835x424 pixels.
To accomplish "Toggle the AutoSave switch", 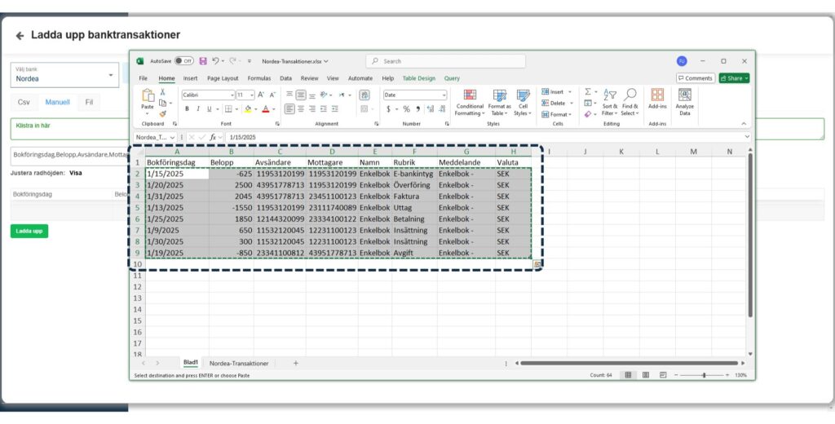I will click(183, 61).
